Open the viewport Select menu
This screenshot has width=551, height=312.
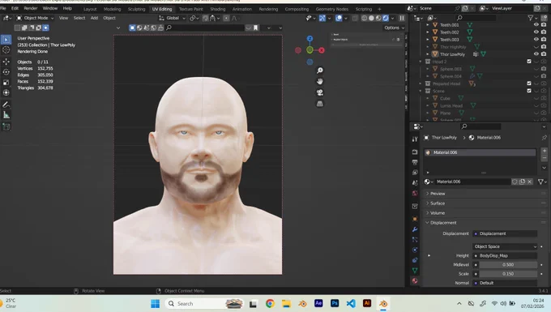79,18
